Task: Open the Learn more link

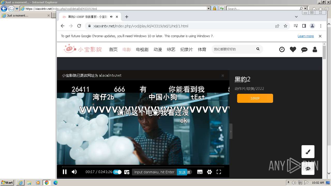Action: click(306, 36)
